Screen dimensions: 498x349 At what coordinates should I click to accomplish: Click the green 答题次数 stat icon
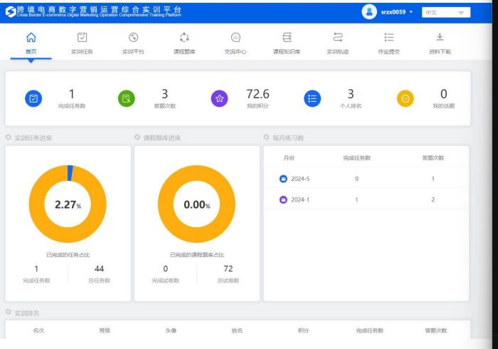[x=126, y=100]
